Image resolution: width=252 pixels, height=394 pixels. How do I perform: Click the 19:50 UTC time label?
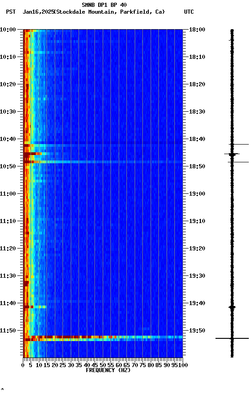(197, 331)
